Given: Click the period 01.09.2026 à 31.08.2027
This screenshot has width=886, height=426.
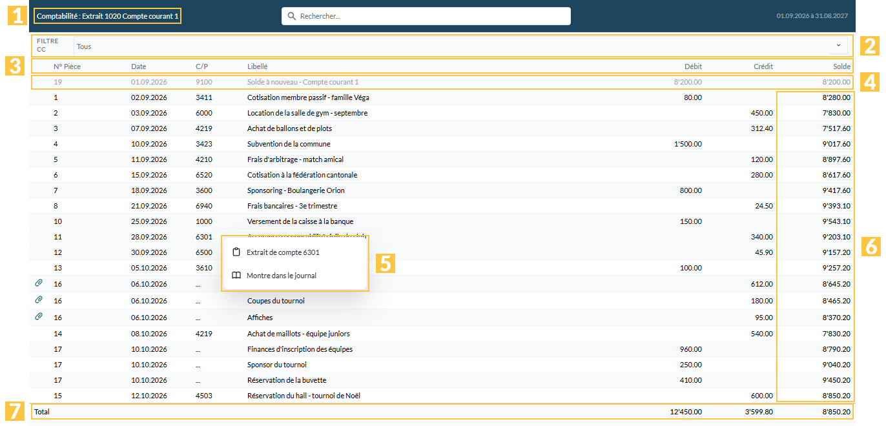Looking at the screenshot, I should tap(812, 16).
